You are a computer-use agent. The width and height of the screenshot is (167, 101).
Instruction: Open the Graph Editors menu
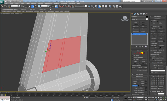(x=48, y=3)
